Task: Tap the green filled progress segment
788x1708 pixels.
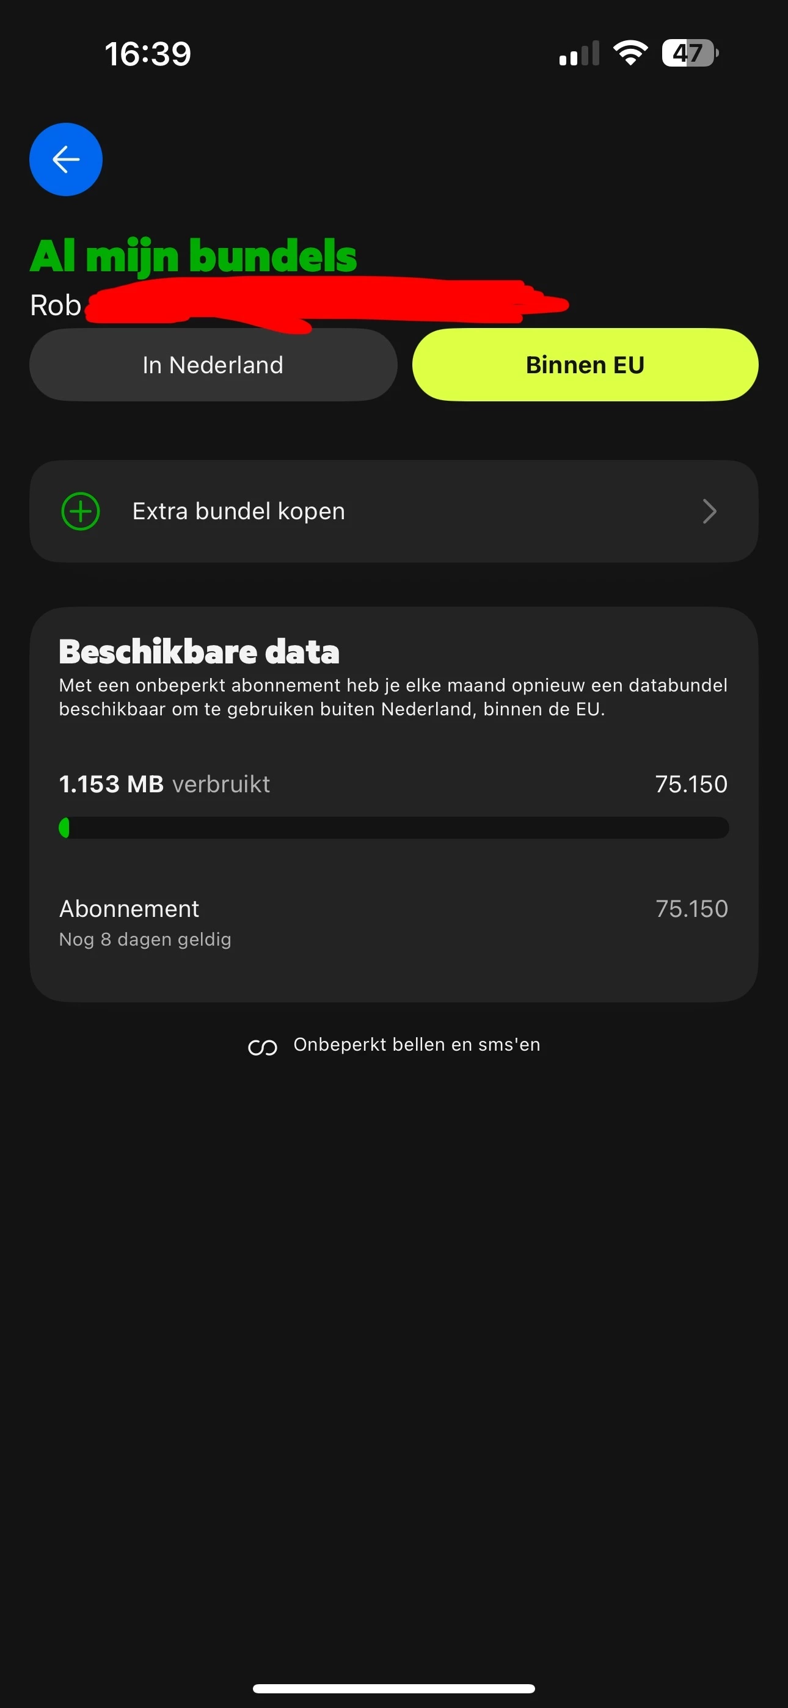Action: coord(64,828)
